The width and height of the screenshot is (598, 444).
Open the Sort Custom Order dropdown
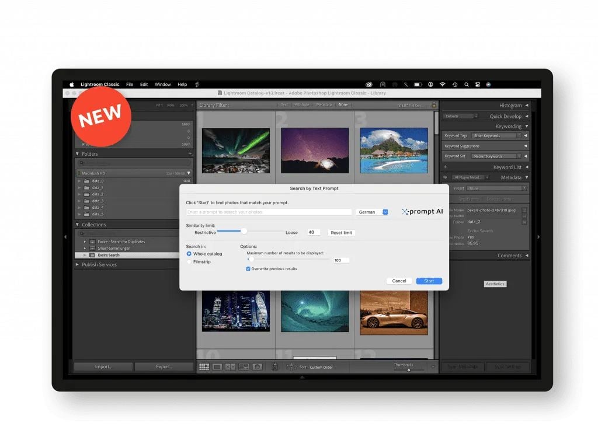pos(322,368)
